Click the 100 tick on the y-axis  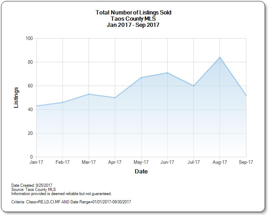click(29, 39)
